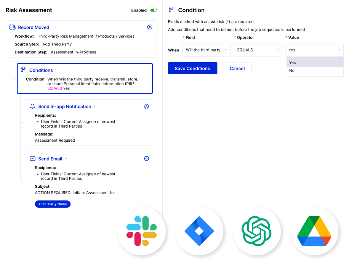Click the Google Drive integration icon
This screenshot has height=261, width=349.
point(314,231)
